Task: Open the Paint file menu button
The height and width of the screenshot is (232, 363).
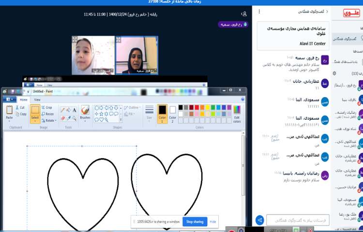Action: [x=10, y=100]
